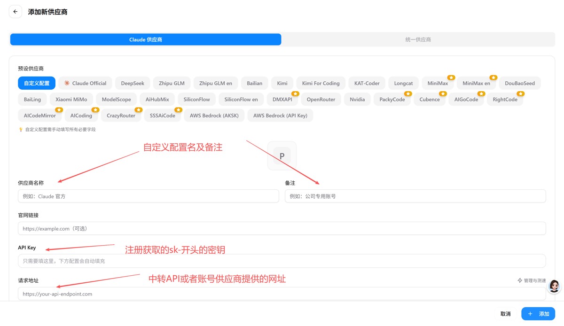564x326 pixels.
Task: Choose the MiniMax en preset
Action: (x=476, y=83)
